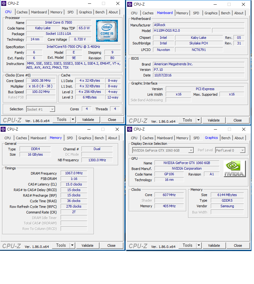
Task: Click the Level 3 cache value '6 MBytes'
Action: click(90, 97)
